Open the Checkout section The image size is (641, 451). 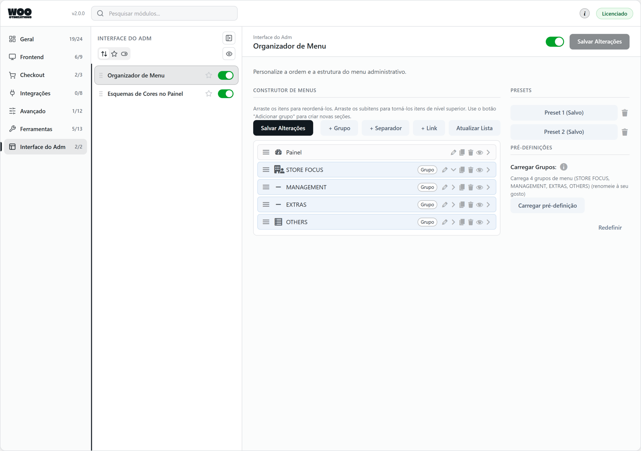[46, 75]
